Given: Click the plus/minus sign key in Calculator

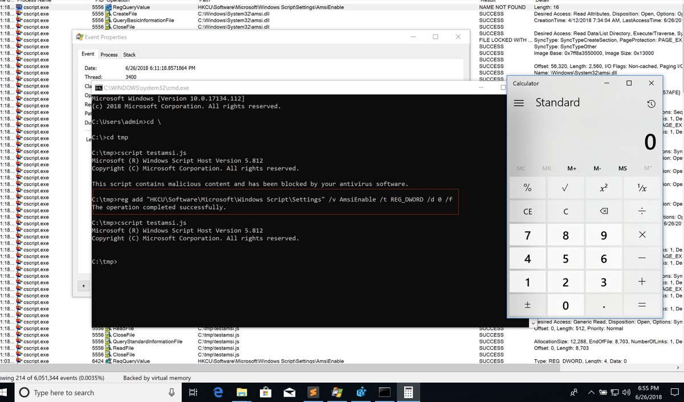Looking at the screenshot, I should click(527, 305).
